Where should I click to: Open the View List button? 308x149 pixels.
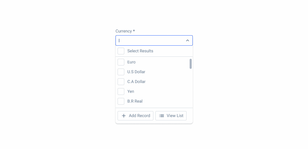click(171, 116)
